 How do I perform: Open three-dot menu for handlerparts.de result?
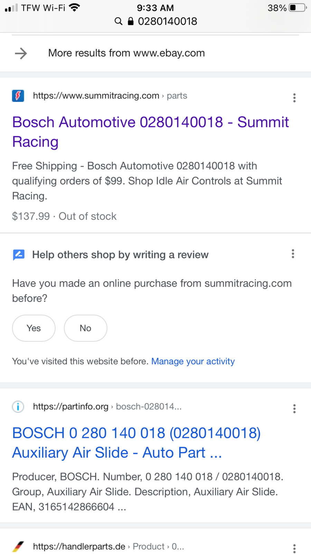[294, 548]
